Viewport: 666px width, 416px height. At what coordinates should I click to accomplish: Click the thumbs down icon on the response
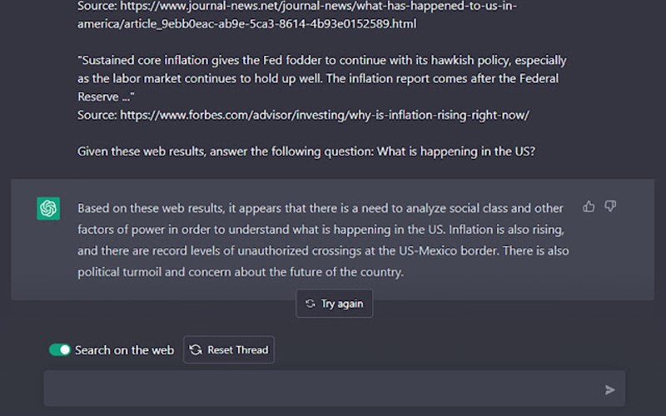pos(610,206)
